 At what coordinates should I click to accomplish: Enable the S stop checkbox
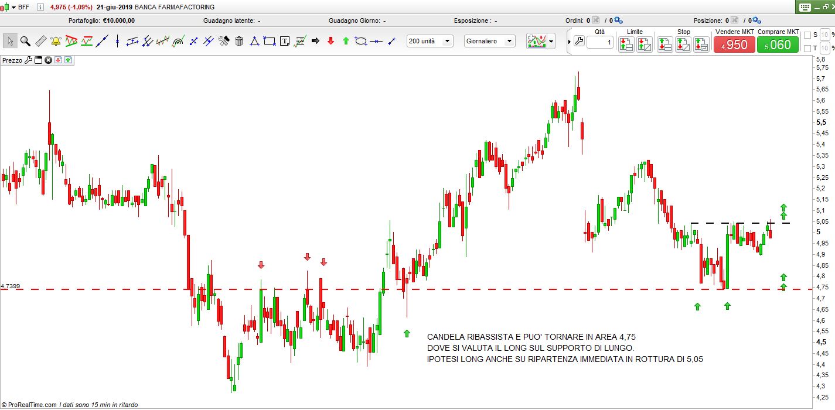coord(807,35)
